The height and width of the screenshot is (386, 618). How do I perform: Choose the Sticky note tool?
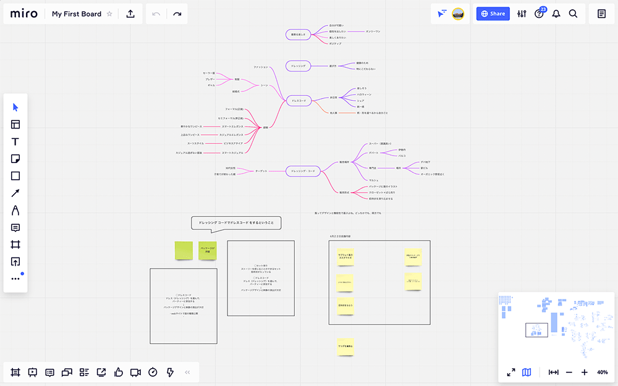tap(15, 159)
